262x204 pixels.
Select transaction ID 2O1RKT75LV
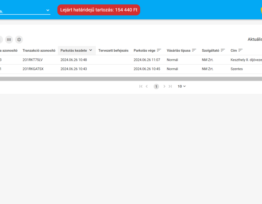(33, 60)
